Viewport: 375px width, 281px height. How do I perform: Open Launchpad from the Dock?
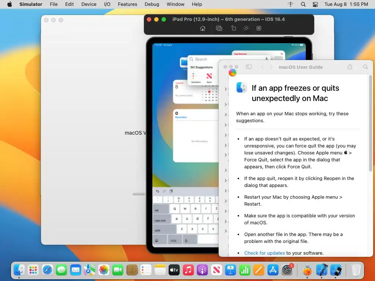(33, 270)
